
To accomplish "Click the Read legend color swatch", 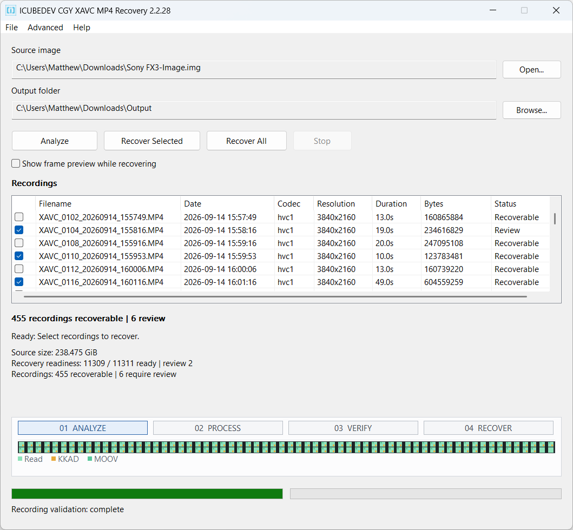I will point(20,459).
